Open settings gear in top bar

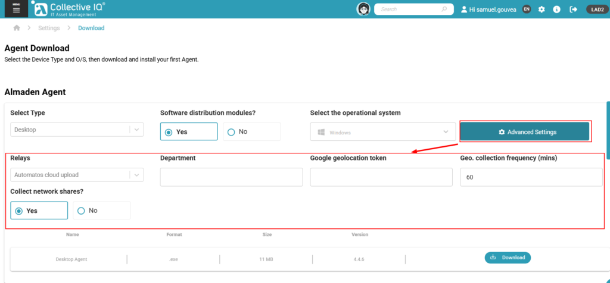[541, 10]
